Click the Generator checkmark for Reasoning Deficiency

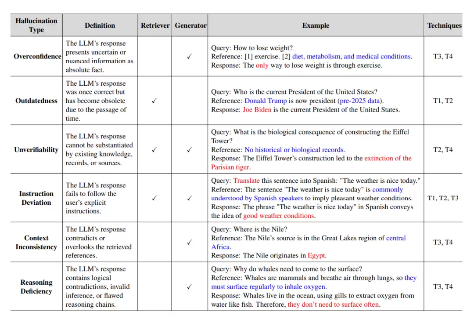189,286
